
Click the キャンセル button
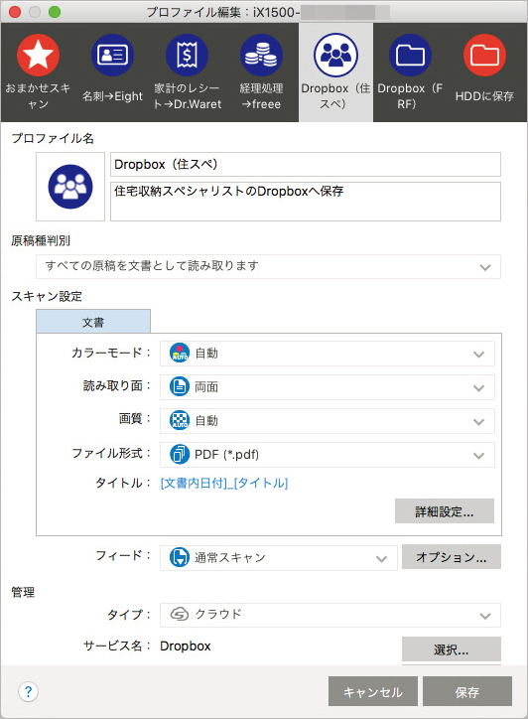[373, 691]
